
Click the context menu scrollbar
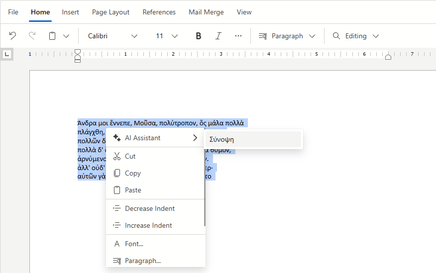(x=205, y=178)
